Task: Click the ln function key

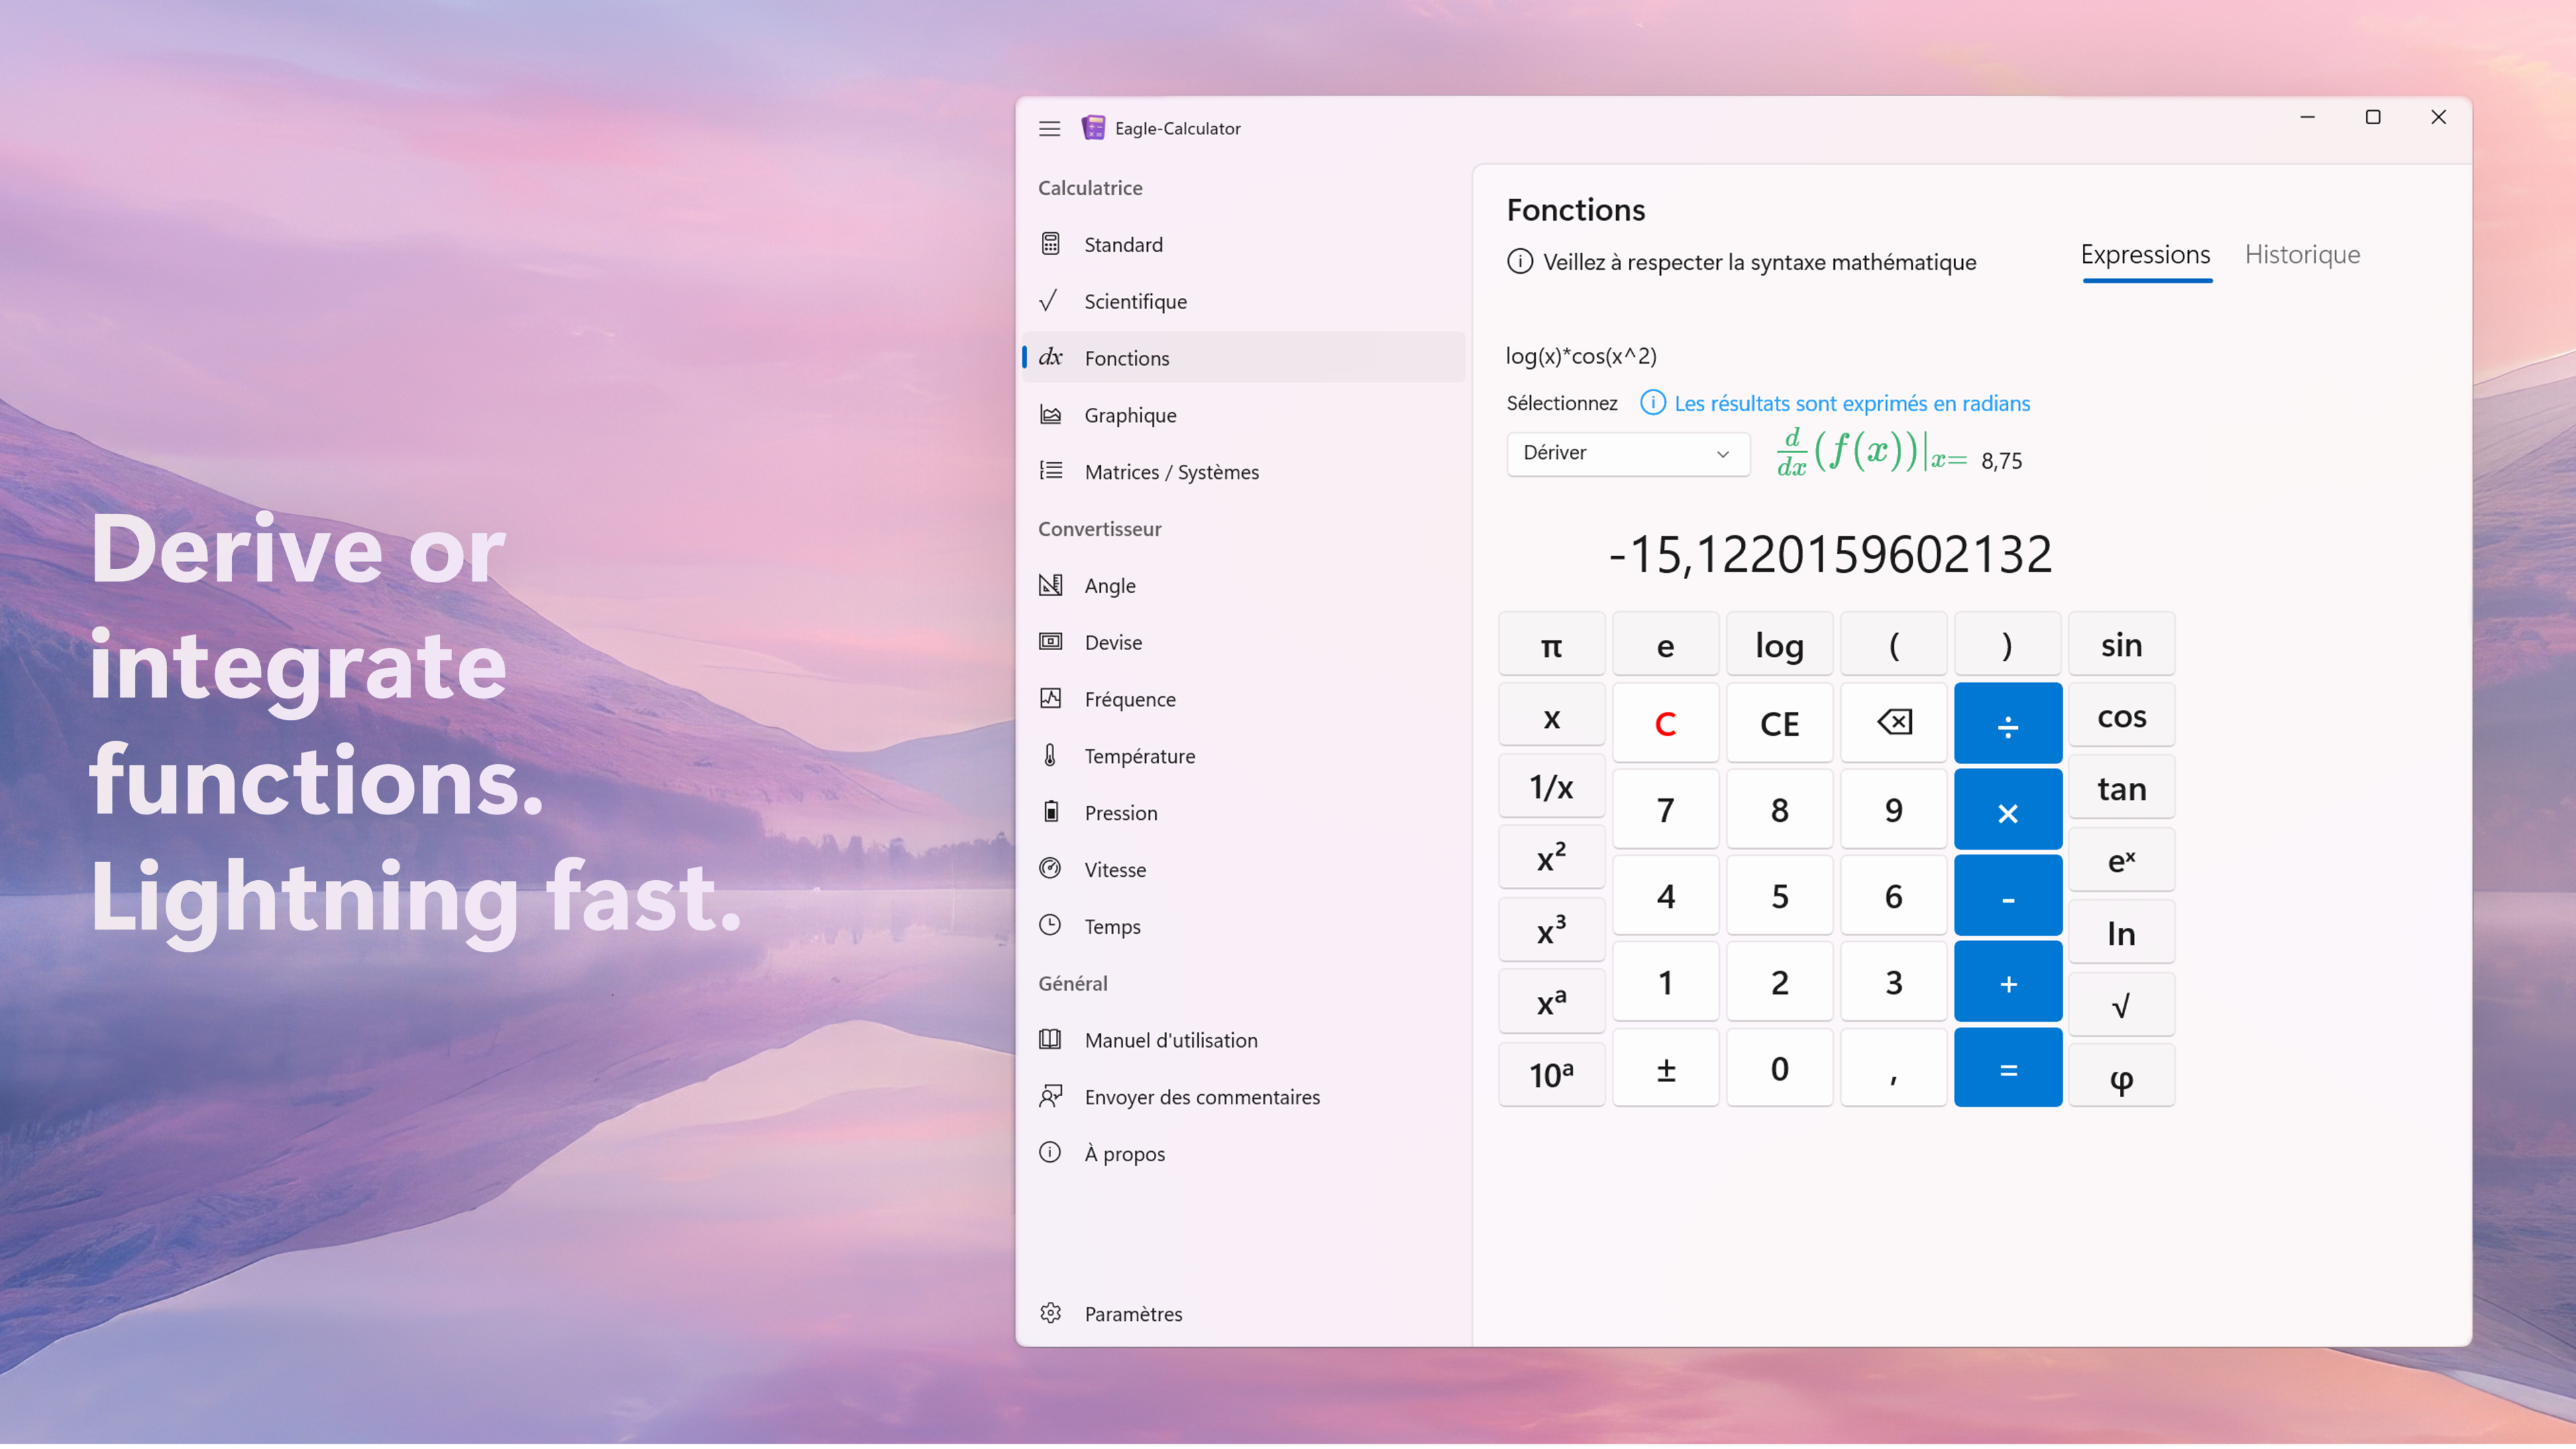Action: pos(2121,933)
